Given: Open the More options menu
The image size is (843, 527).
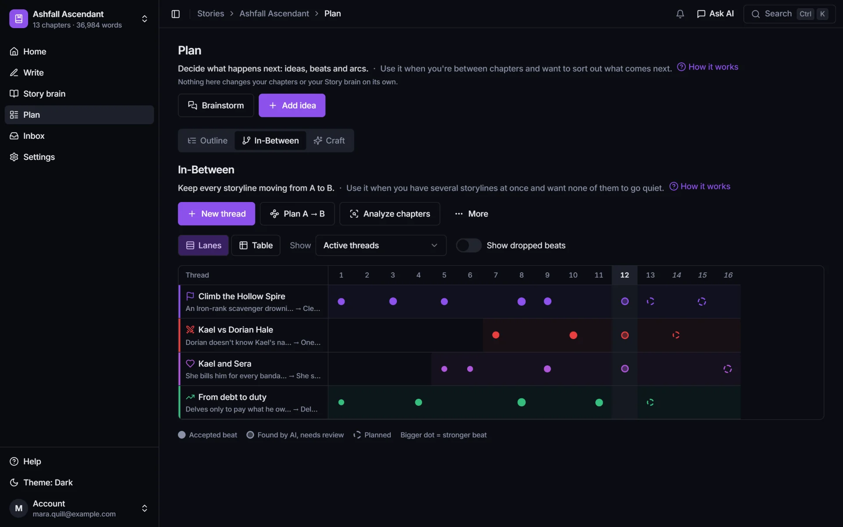Looking at the screenshot, I should point(472,214).
